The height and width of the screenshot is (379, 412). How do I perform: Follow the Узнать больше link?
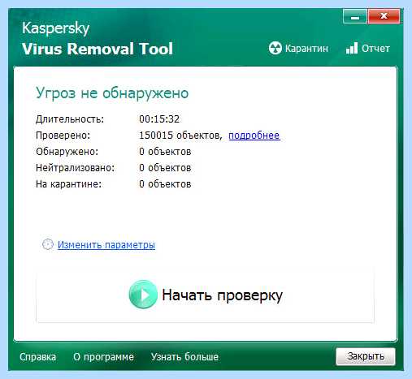coord(184,357)
